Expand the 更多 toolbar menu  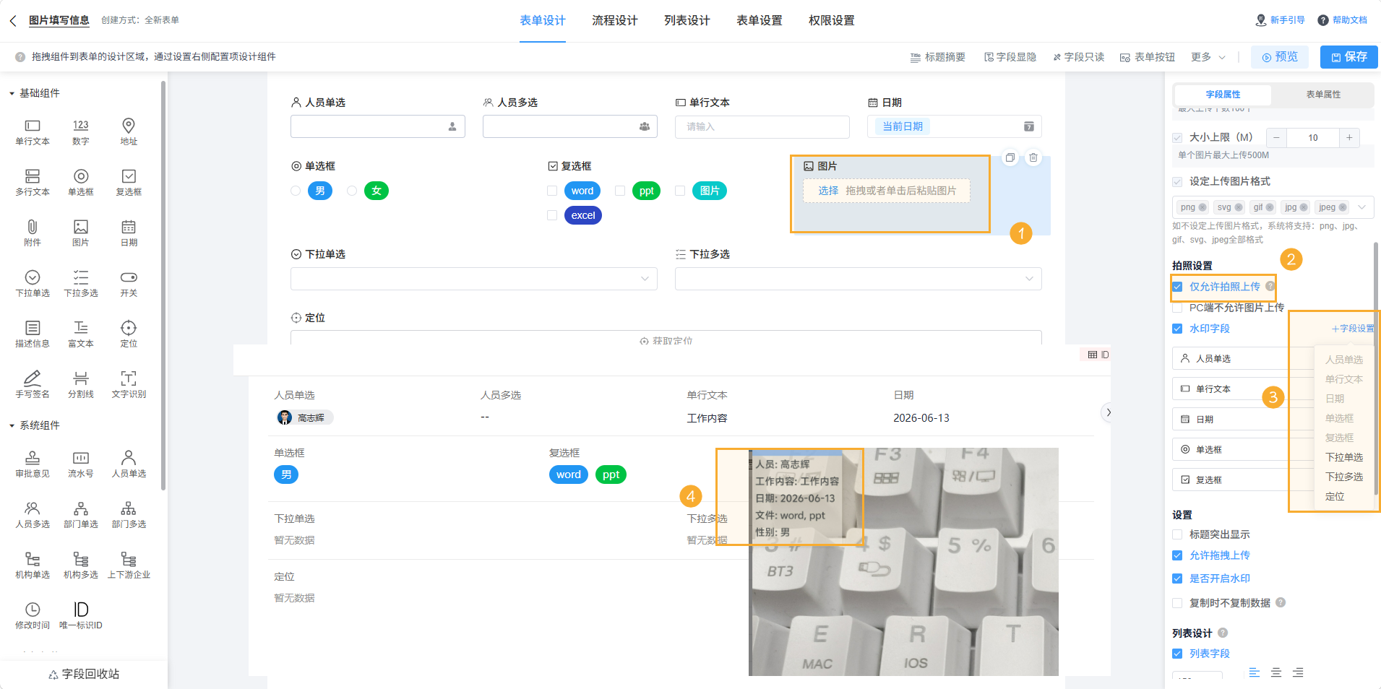tap(1208, 57)
